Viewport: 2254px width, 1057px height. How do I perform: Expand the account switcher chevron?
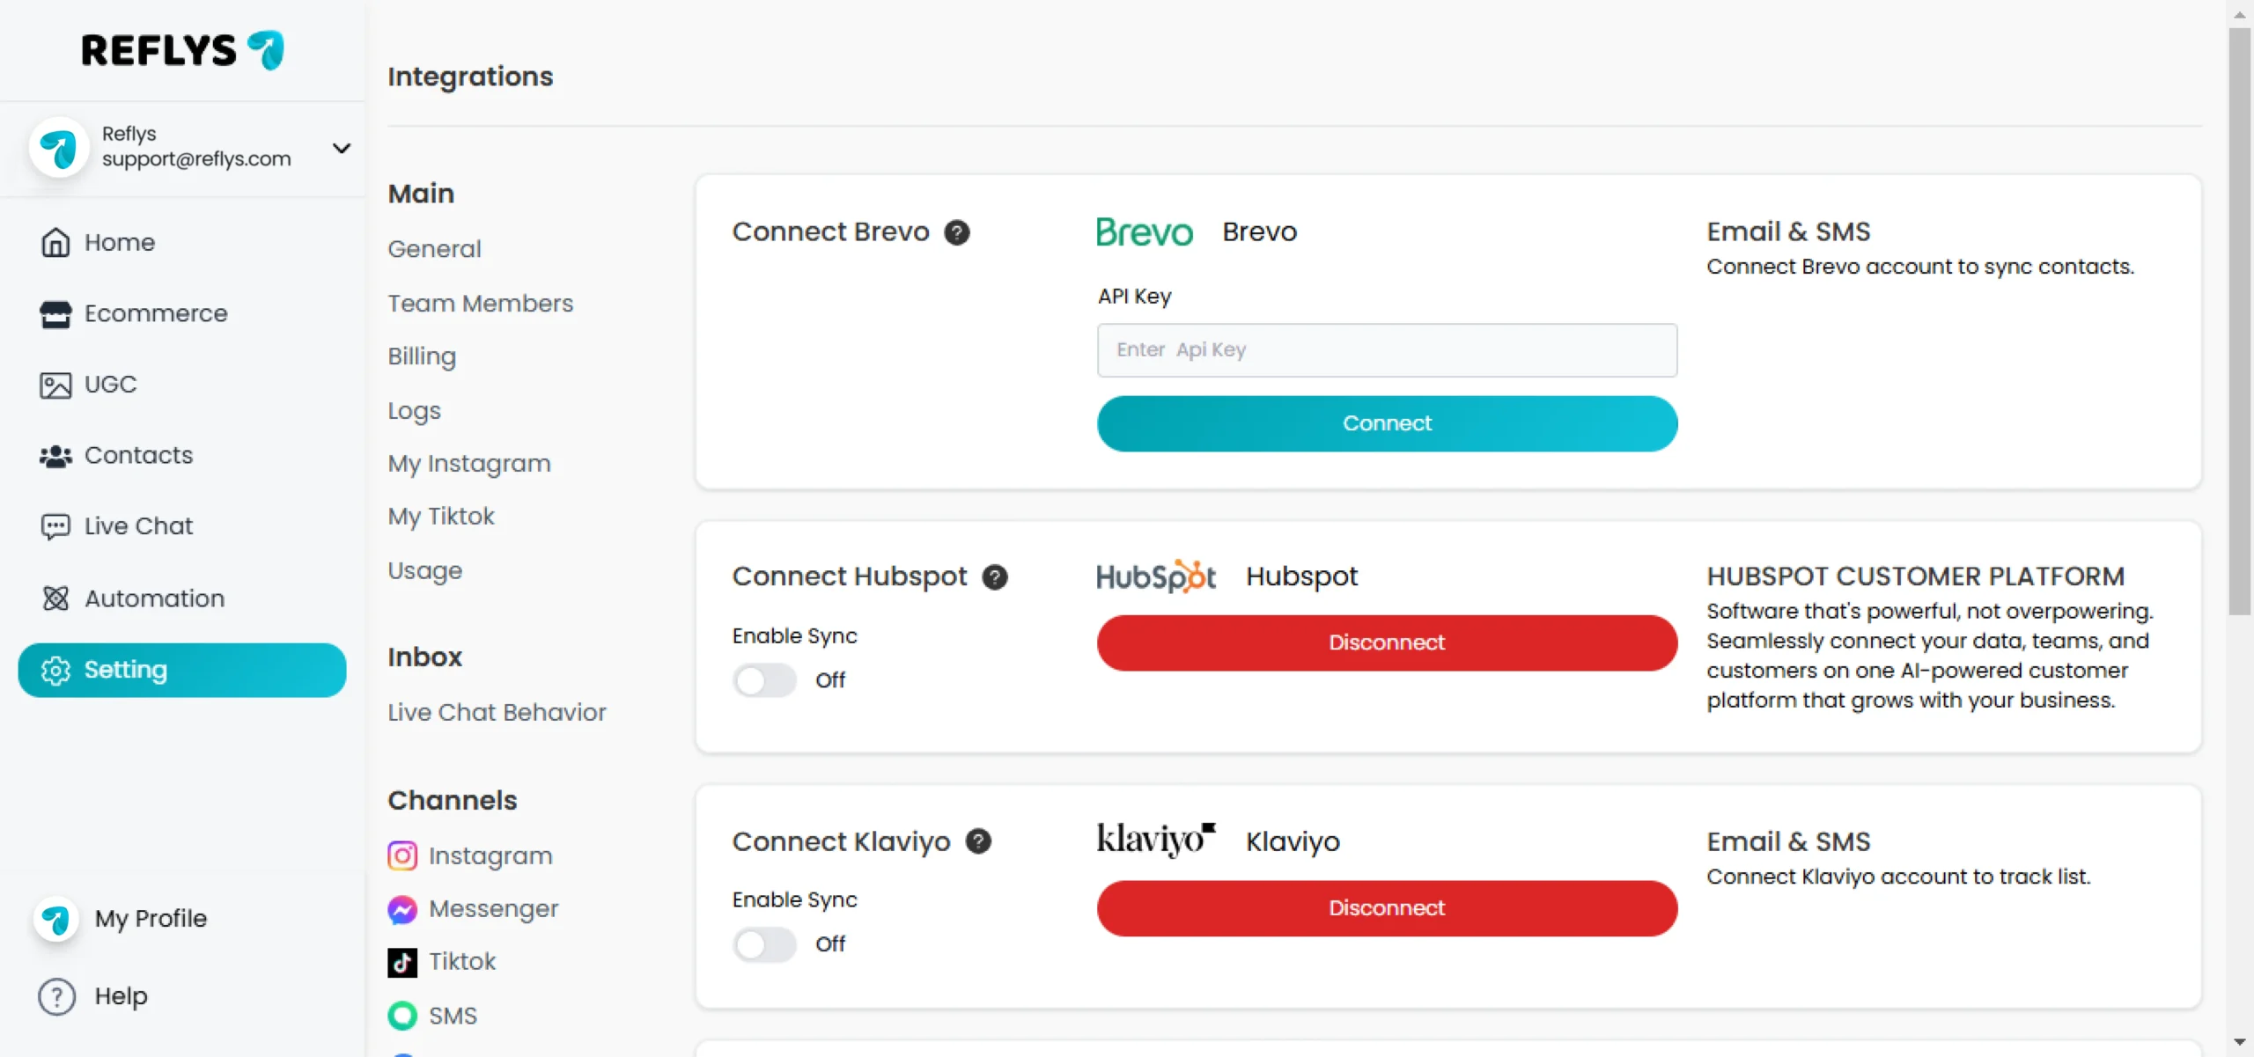pos(342,148)
